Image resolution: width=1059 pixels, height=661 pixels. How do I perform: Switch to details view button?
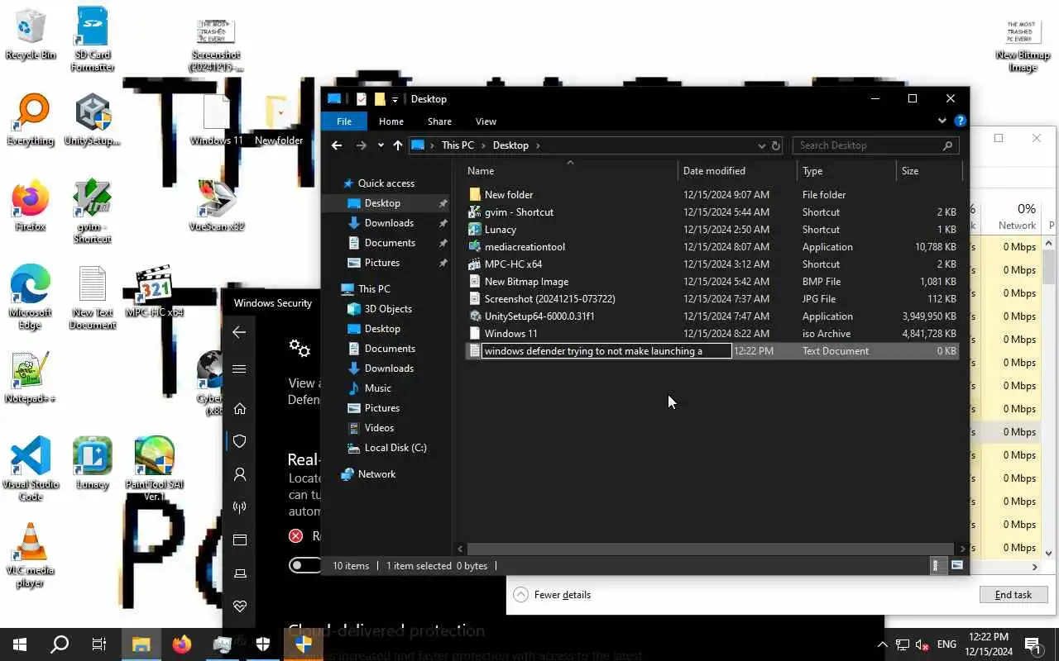[x=936, y=566]
